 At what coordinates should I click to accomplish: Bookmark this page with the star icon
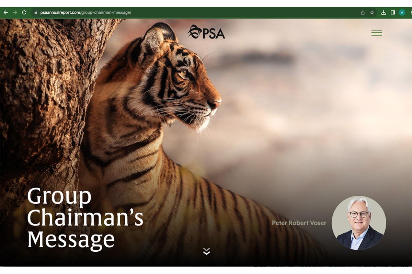click(372, 13)
